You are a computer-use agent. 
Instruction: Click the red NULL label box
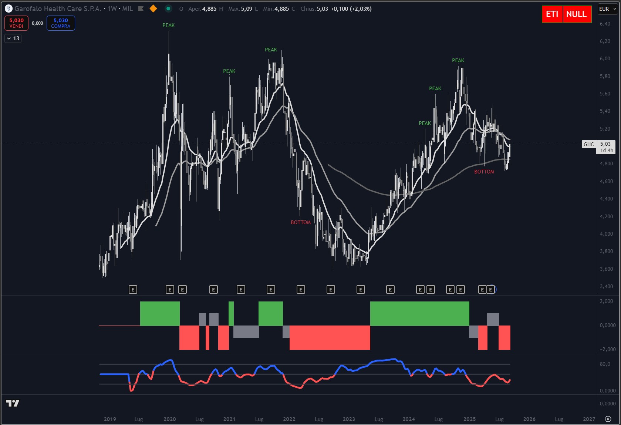pyautogui.click(x=576, y=14)
